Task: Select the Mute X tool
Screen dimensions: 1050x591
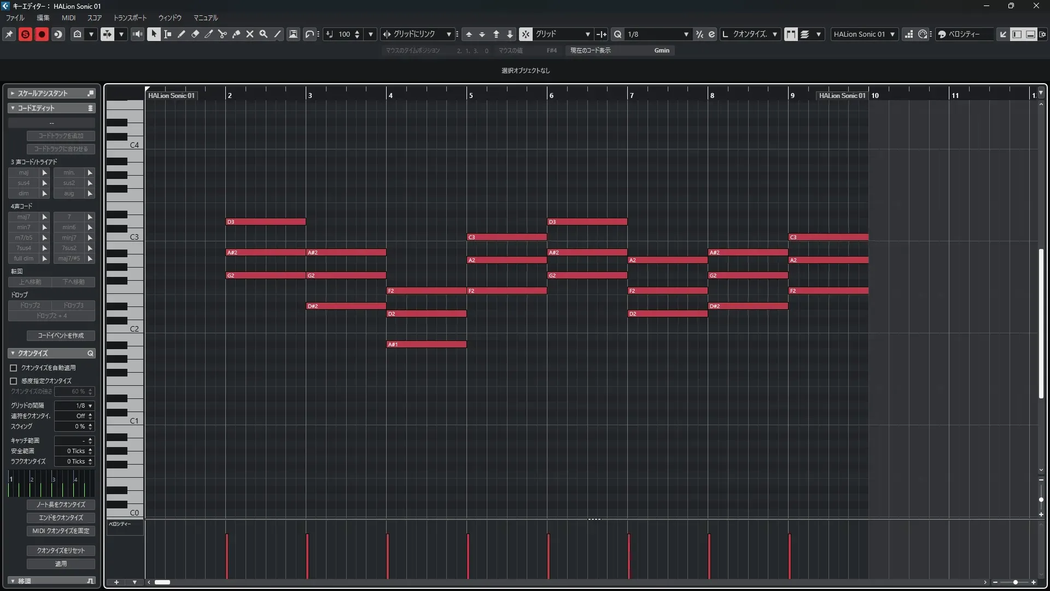Action: pyautogui.click(x=250, y=34)
